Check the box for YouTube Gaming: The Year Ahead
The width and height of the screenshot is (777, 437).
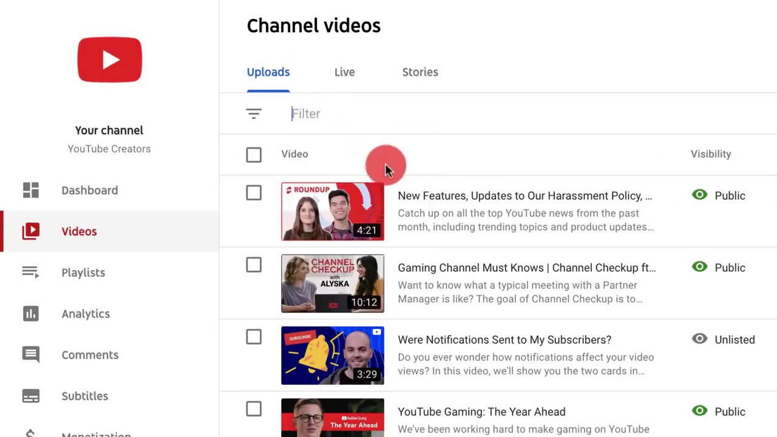coord(254,410)
